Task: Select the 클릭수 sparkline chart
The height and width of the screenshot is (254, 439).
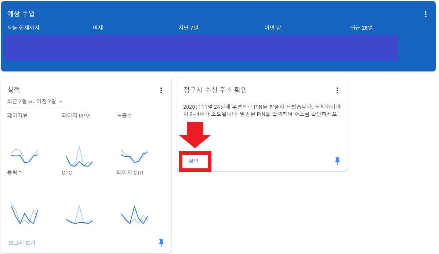Action: click(x=24, y=213)
